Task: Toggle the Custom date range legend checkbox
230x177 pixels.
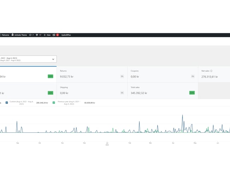Action: [7, 103]
